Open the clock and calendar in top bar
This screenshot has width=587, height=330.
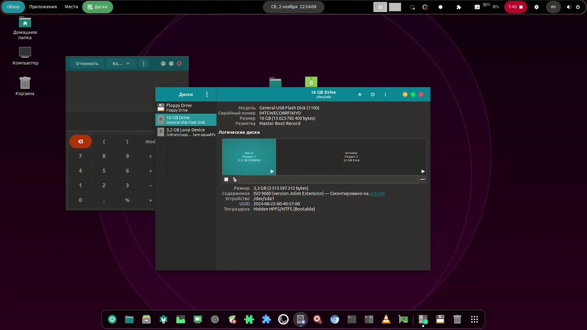293,7
